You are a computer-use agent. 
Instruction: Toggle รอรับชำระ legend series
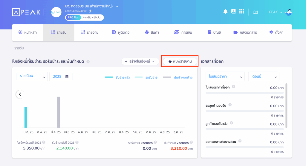pyautogui.click(x=147, y=77)
